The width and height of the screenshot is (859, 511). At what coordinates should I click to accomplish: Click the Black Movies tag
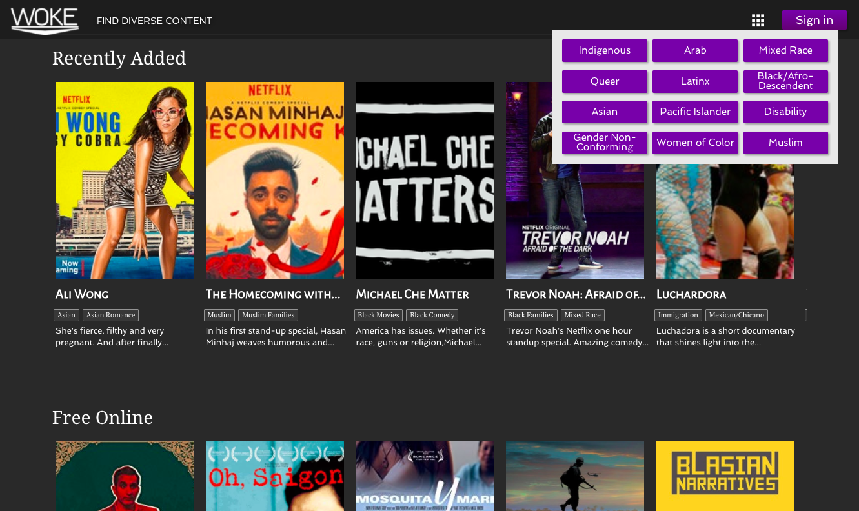379,316
